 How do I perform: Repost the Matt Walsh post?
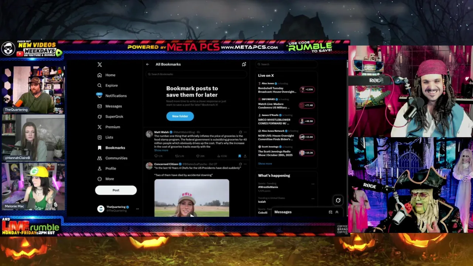[x=179, y=156]
